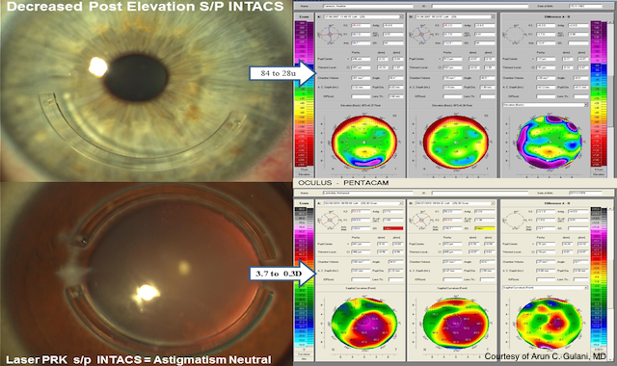Click the right difference color scale in upper window
This screenshot has height=366, width=617.
599,93
